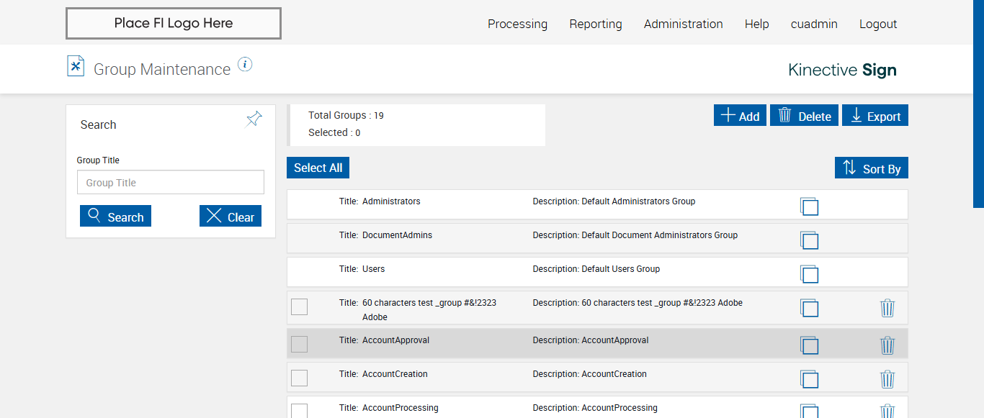The width and height of the screenshot is (984, 418).
Task: Pin the Search panel with pushpin icon
Action: (x=254, y=119)
